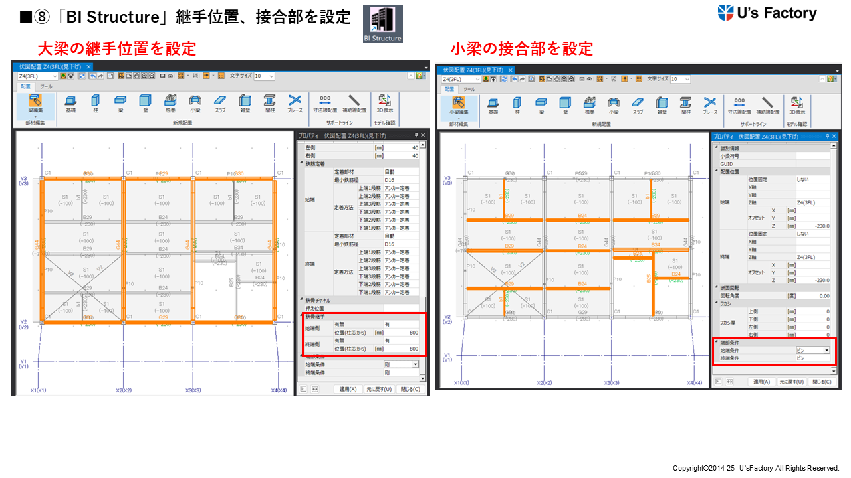The width and height of the screenshot is (851, 478).
Task: Collapse the 鉄筋定着 section in left properties
Action: coord(301,163)
